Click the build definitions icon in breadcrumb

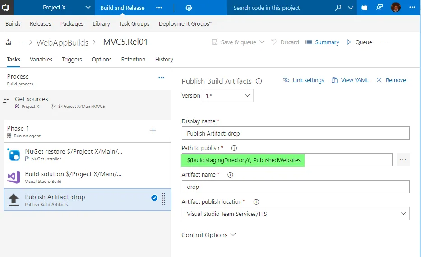pos(9,42)
